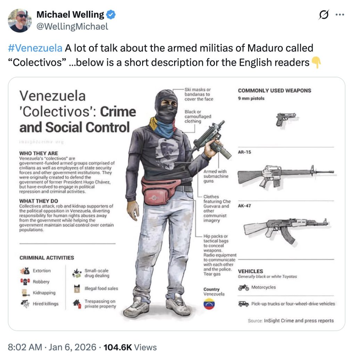353x356 pixels.
Task: Click the pointing-down hand emoji
Action: 316,63
